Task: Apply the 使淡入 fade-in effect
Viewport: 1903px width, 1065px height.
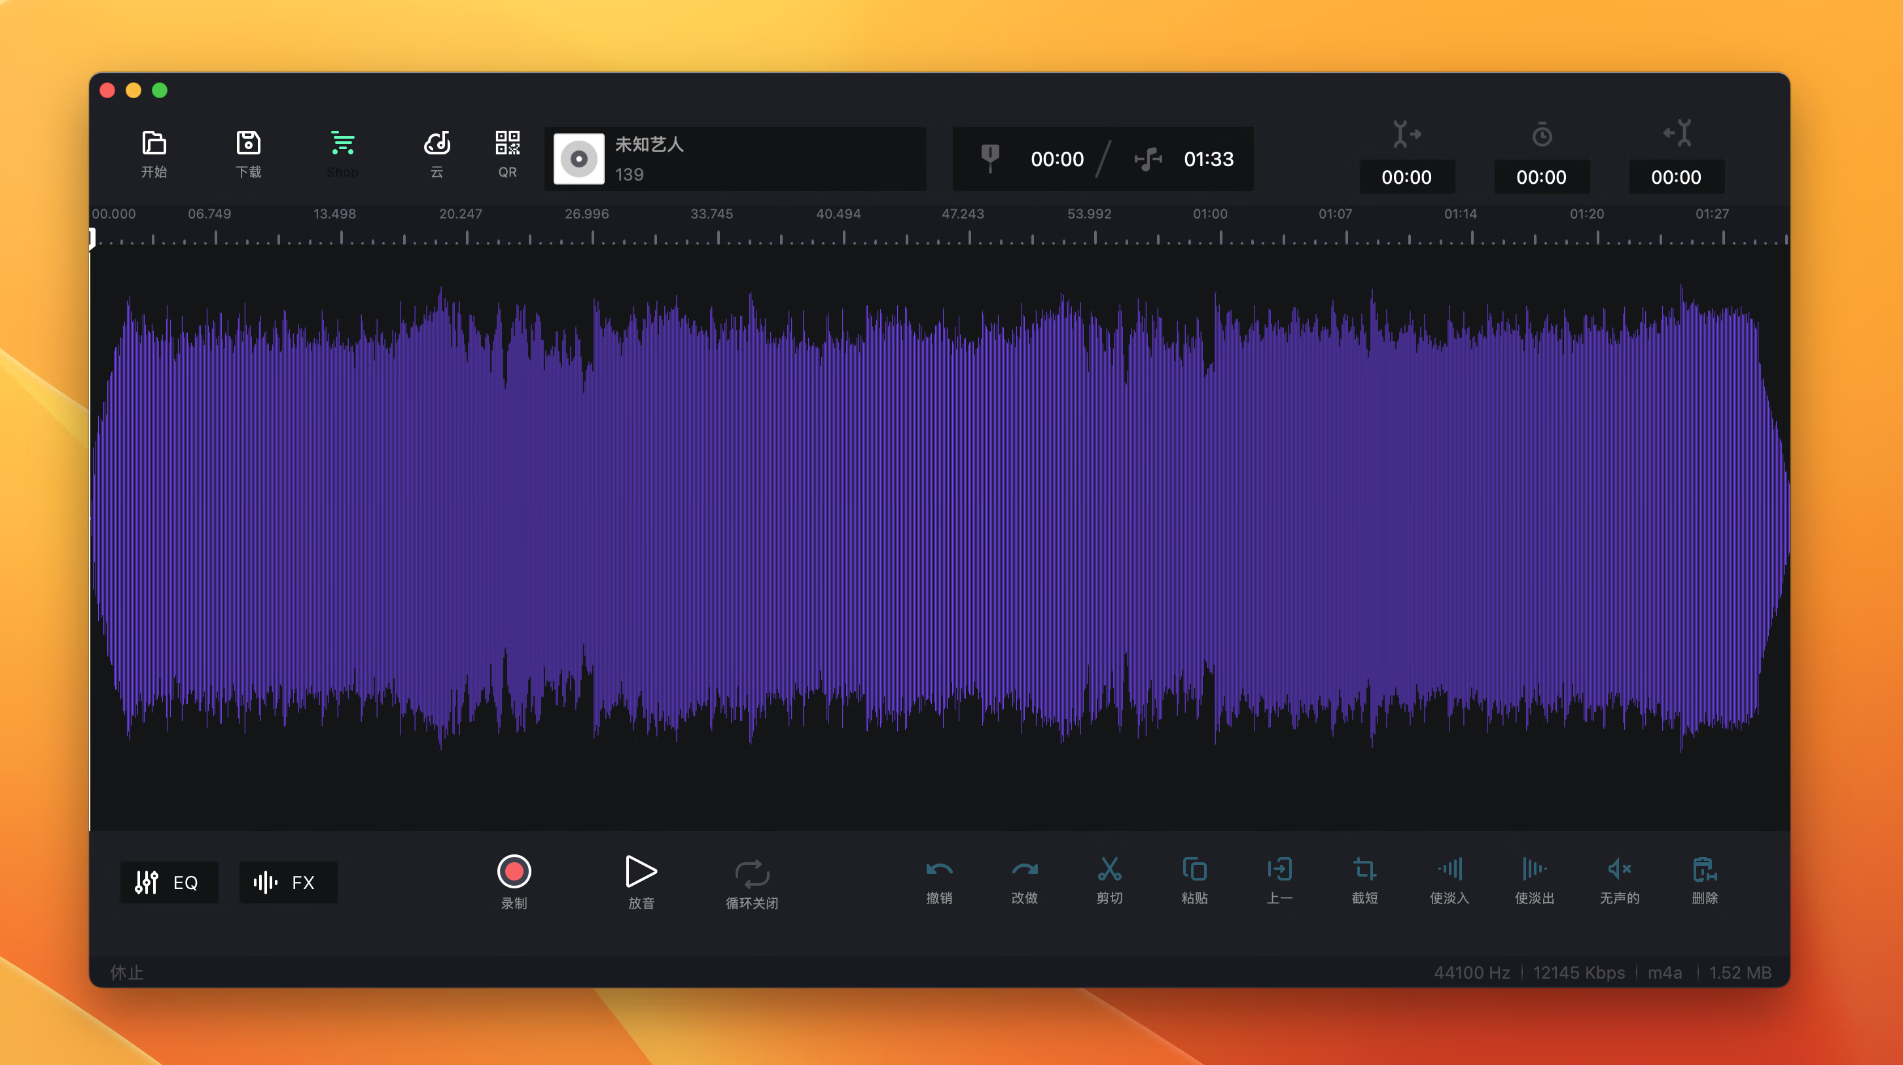Action: pyautogui.click(x=1449, y=870)
